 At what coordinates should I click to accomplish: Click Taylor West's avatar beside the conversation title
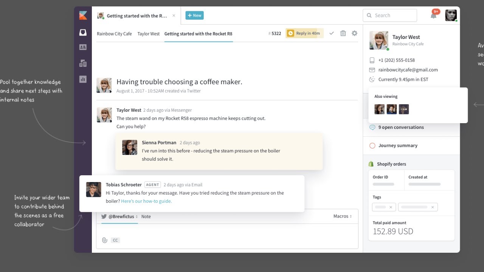pyautogui.click(x=104, y=85)
